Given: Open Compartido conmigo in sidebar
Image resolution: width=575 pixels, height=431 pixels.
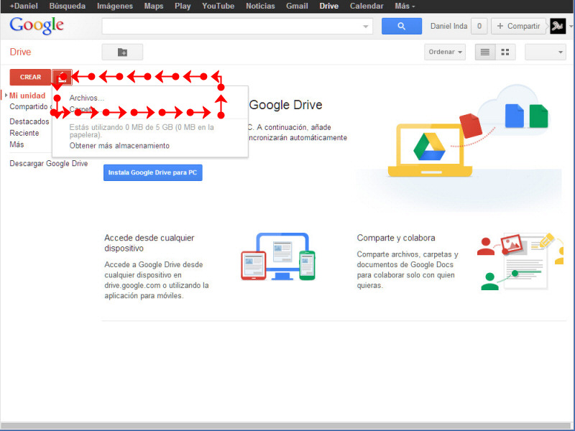Looking at the screenshot, I should (30, 106).
